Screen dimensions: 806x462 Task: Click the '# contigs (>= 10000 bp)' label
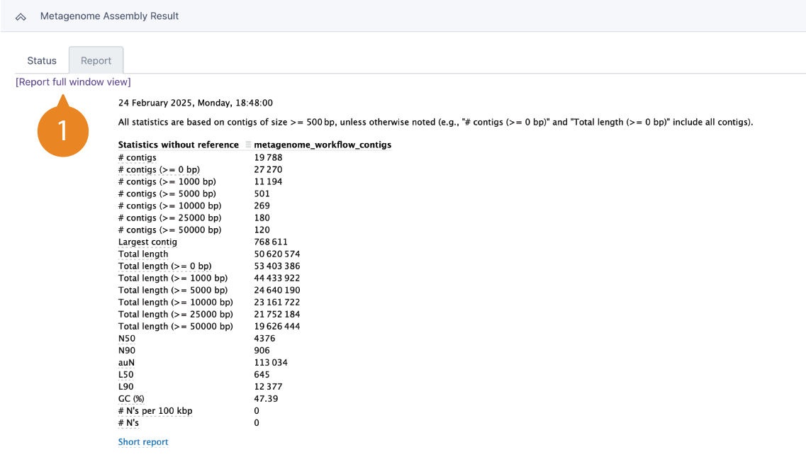tap(169, 206)
